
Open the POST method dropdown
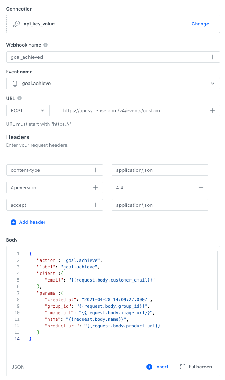(28, 110)
